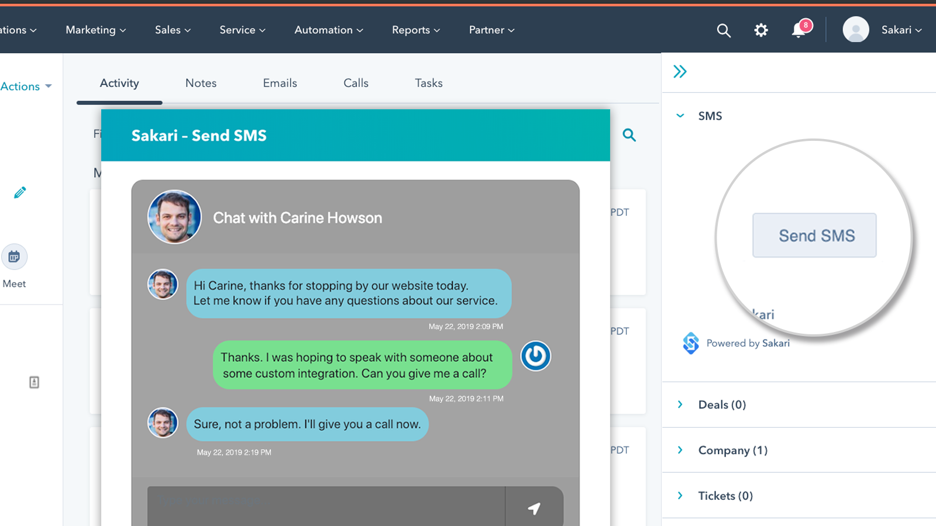Click the pencil edit icon
The width and height of the screenshot is (936, 526).
click(19, 192)
